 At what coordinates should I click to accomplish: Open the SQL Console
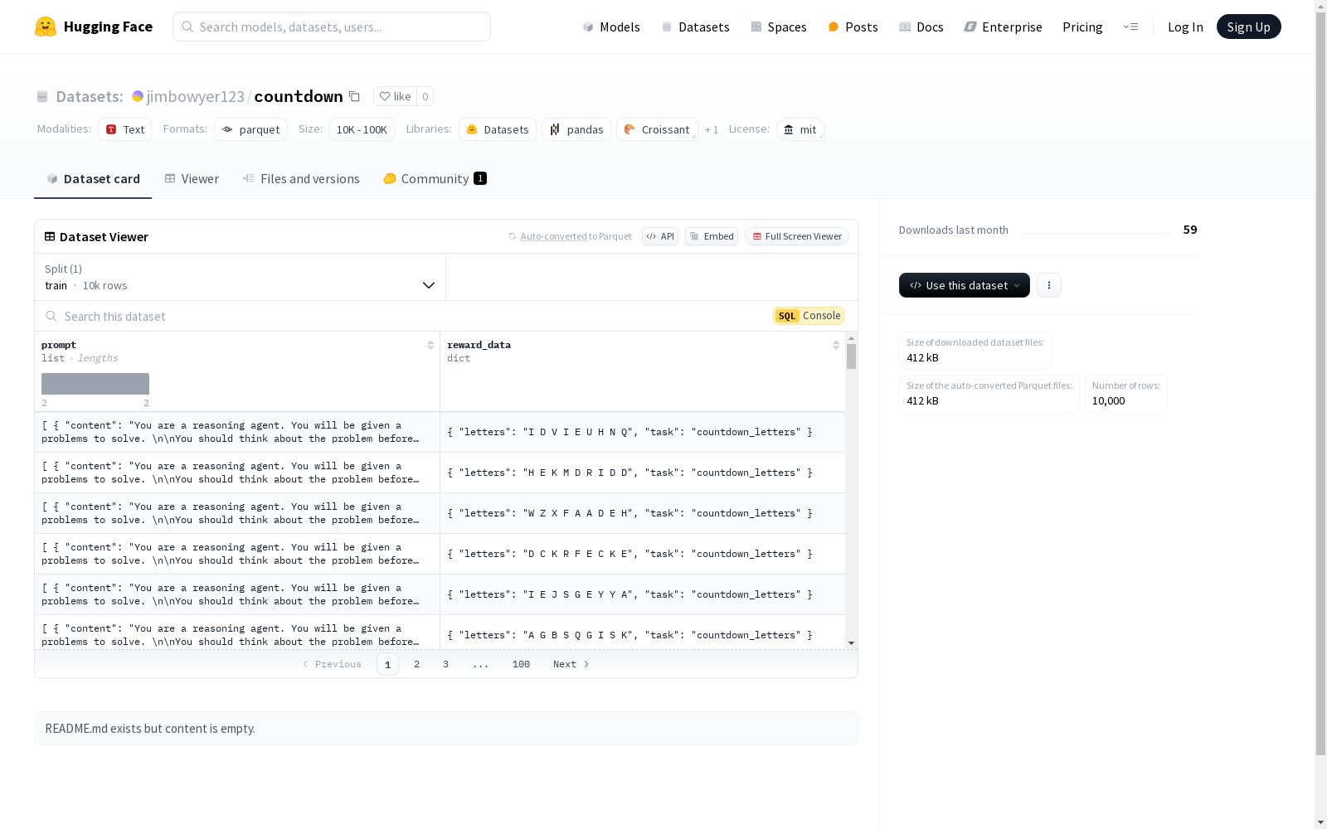pos(809,316)
